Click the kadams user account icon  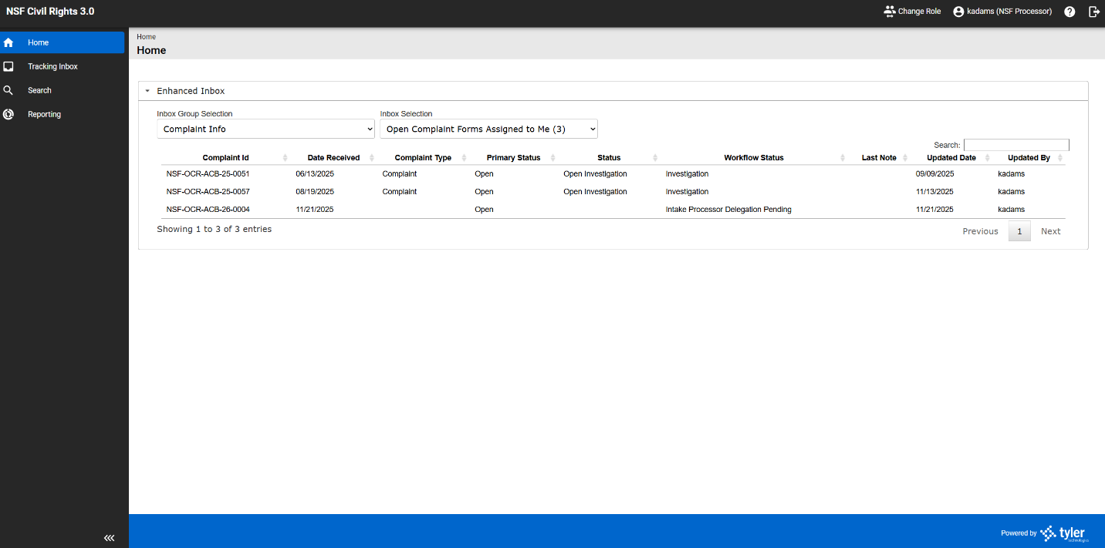(958, 12)
